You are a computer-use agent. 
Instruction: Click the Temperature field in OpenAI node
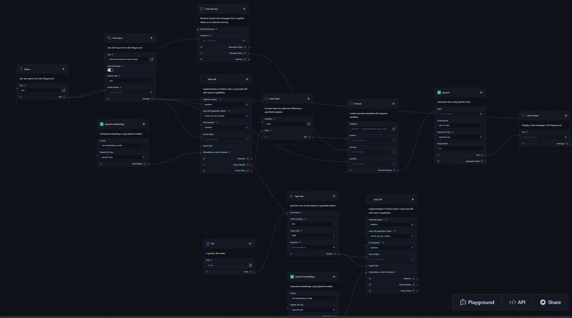click(460, 149)
